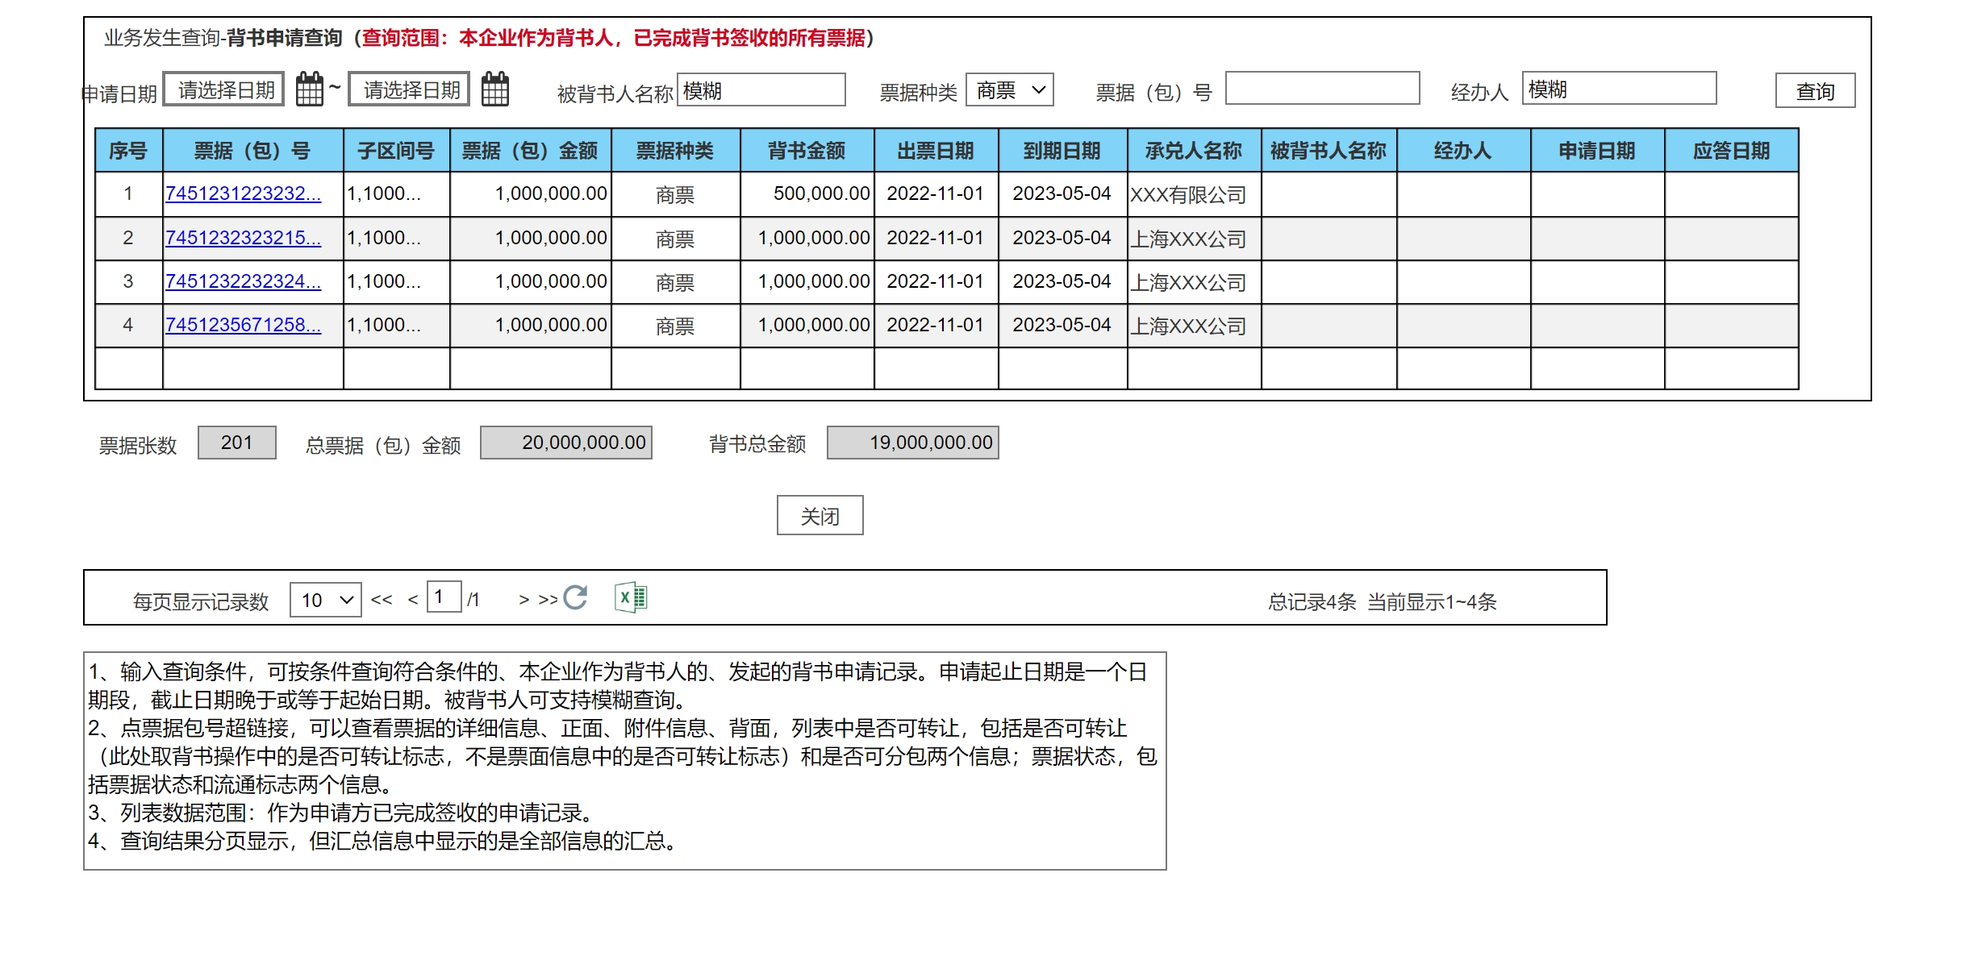Screen dimensions: 1973x977
Task: Click the 票据（包）金额 column header
Action: (531, 150)
